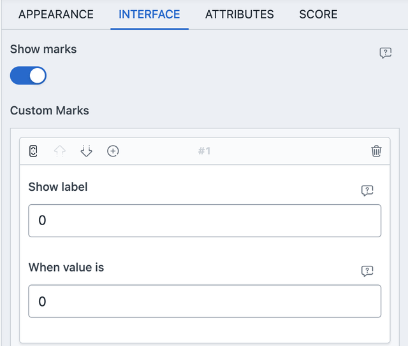Focus the Show label input field
Viewport: 408px width, 346px height.
point(205,221)
